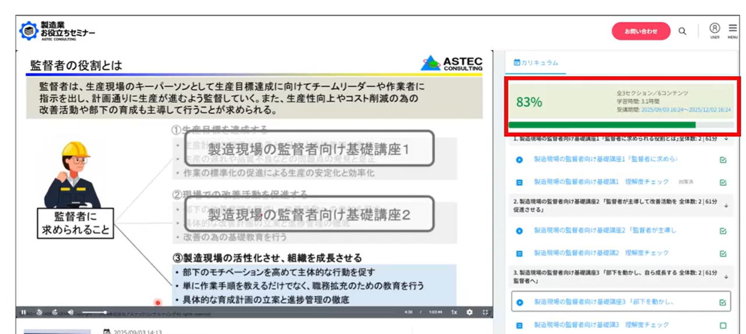Open the hamburger MENU icon
This screenshot has height=334, width=746.
(733, 30)
